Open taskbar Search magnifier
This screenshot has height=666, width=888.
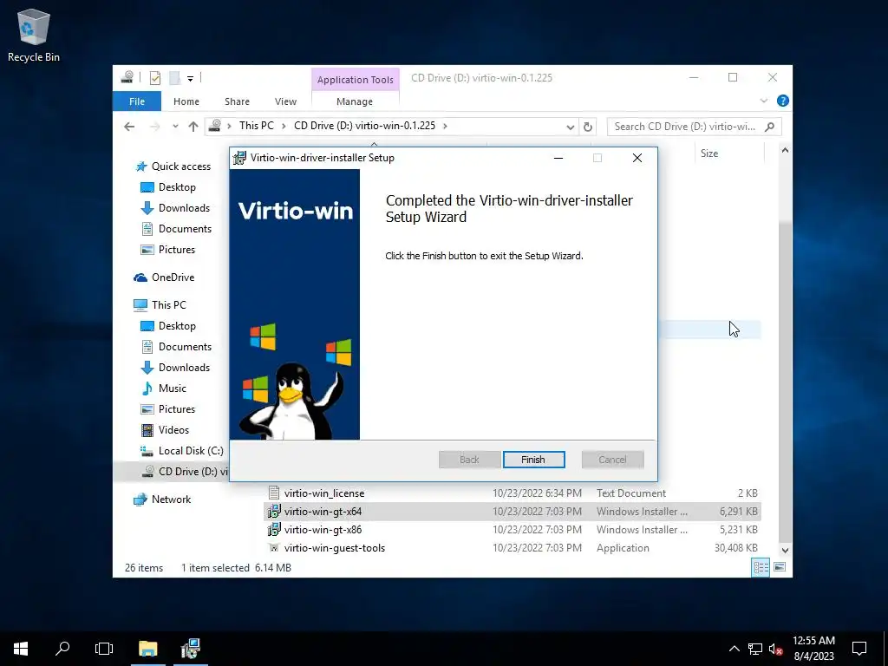(x=62, y=649)
